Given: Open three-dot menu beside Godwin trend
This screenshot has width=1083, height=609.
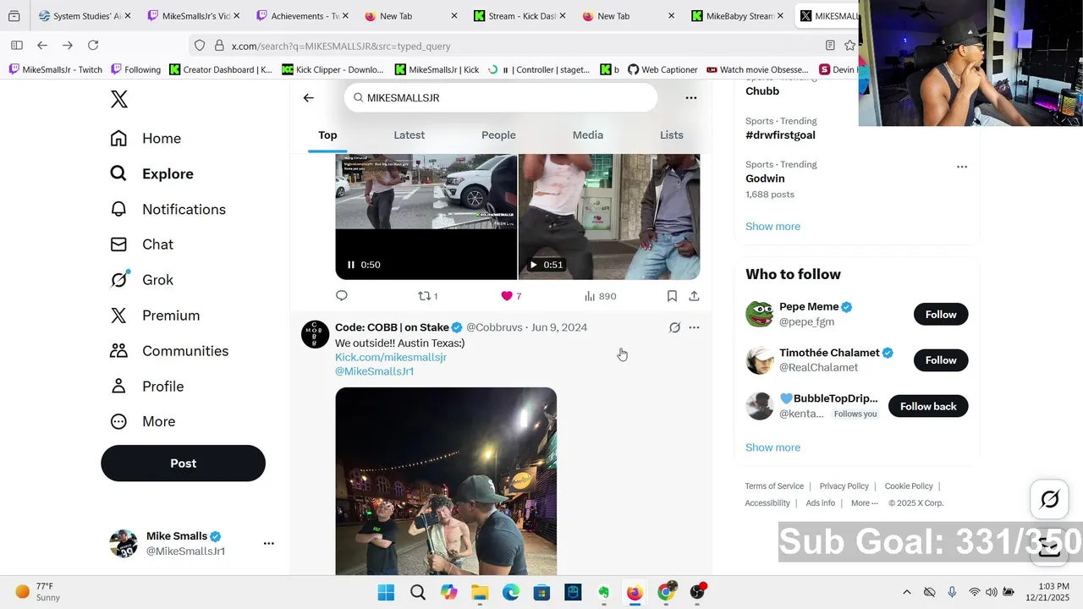Looking at the screenshot, I should tap(962, 167).
